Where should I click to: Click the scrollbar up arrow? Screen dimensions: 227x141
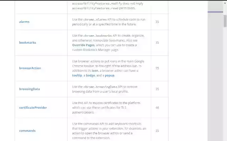point(225,3)
